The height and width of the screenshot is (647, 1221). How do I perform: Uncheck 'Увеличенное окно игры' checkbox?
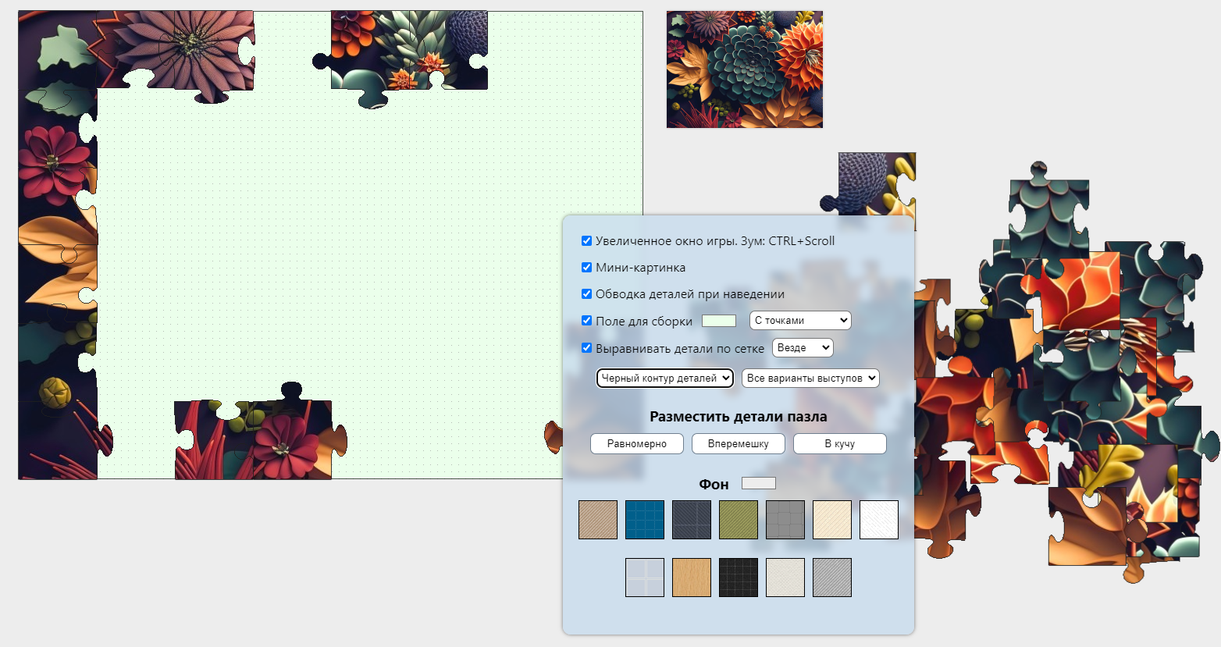click(586, 240)
